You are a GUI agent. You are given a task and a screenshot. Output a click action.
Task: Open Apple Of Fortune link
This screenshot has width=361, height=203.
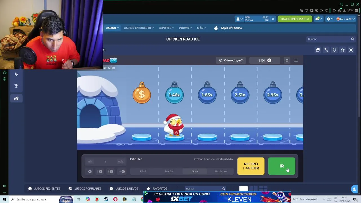point(228,28)
